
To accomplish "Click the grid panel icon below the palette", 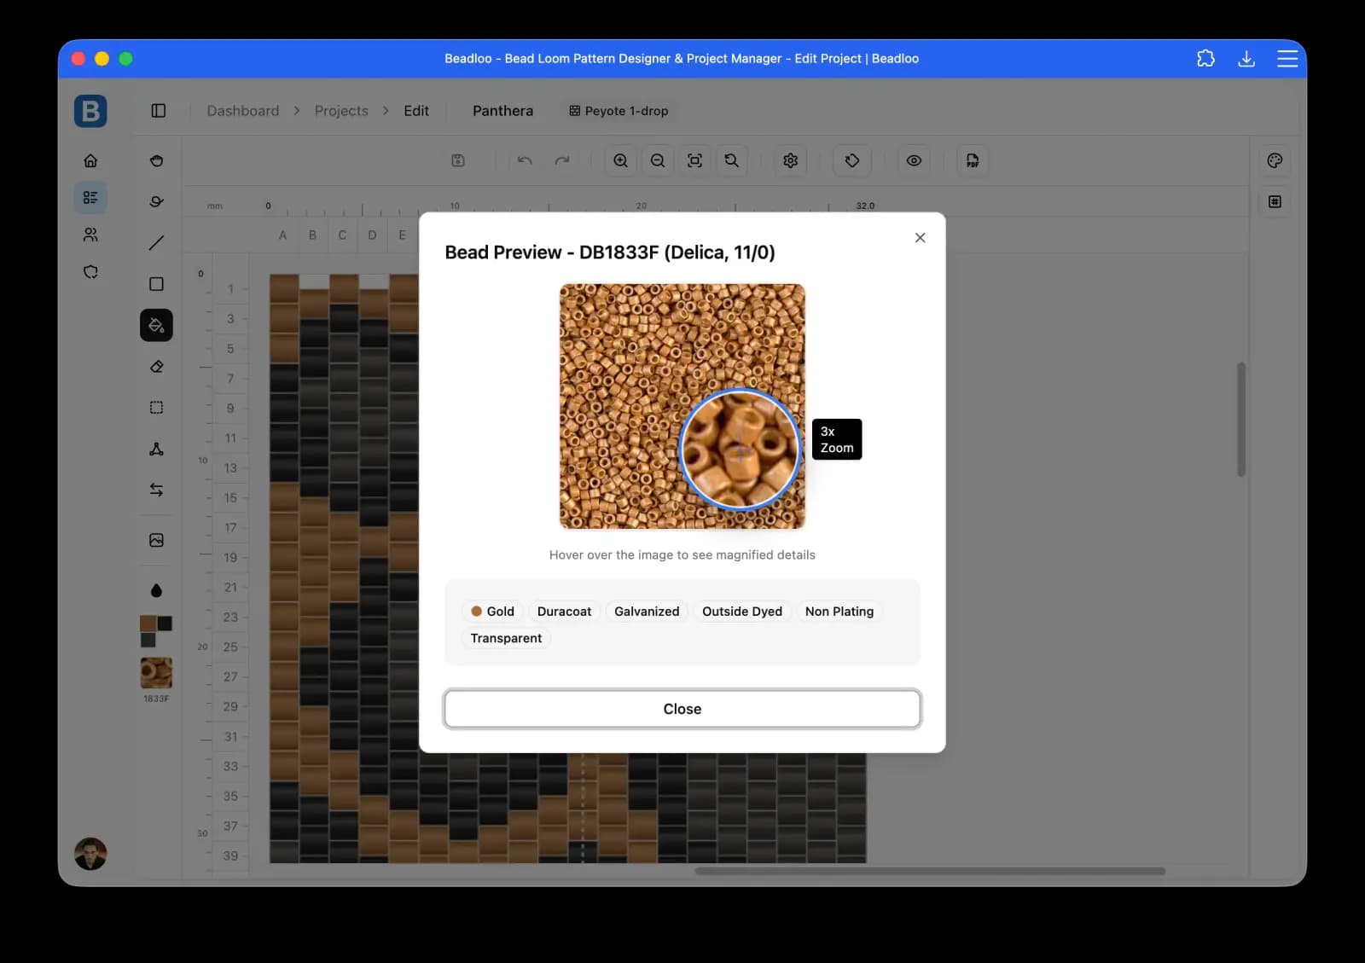I will (1275, 201).
